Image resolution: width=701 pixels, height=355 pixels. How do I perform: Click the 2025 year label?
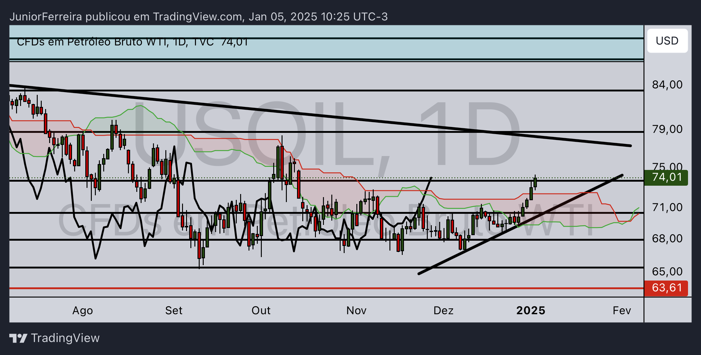point(531,311)
